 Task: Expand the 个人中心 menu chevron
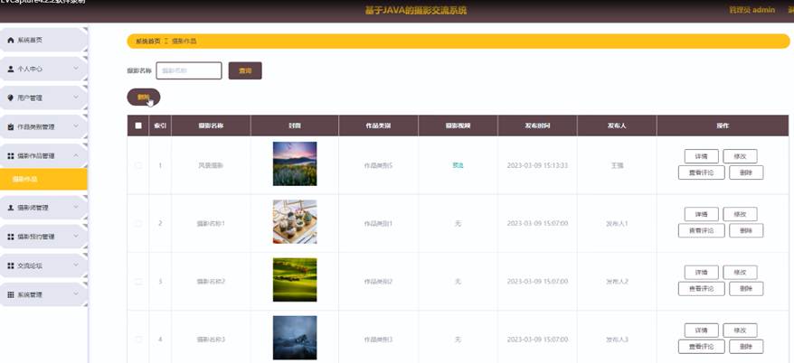coord(76,69)
